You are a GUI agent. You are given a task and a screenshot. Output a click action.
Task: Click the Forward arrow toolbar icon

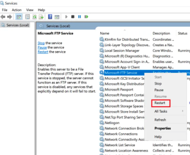(10, 17)
